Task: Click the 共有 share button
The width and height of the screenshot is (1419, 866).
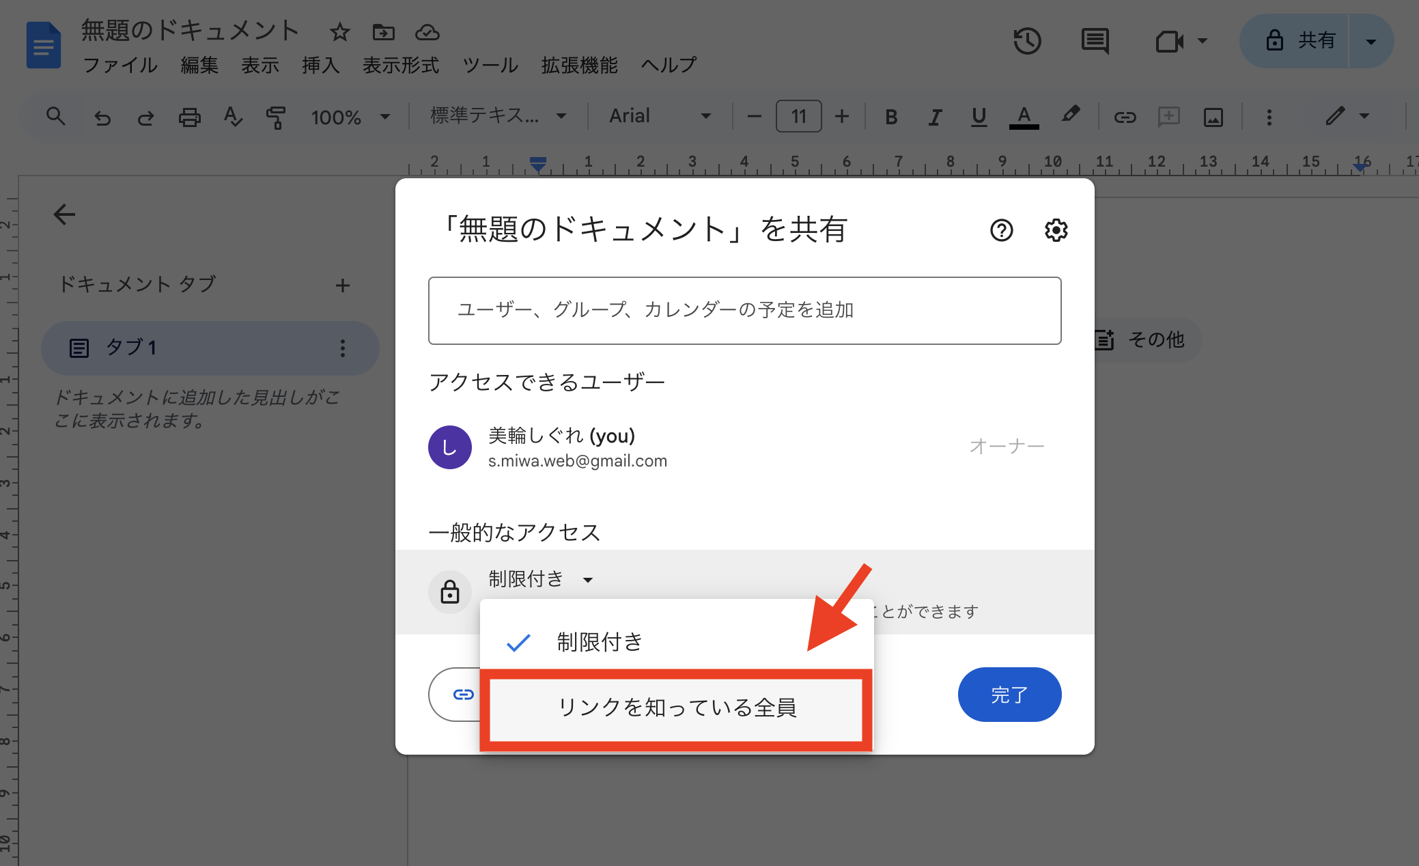Action: coord(1297,41)
